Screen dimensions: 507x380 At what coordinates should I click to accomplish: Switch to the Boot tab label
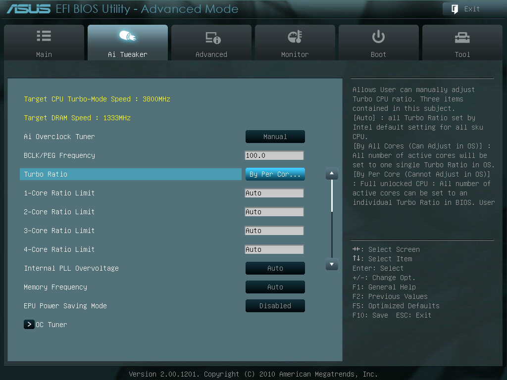click(x=378, y=54)
